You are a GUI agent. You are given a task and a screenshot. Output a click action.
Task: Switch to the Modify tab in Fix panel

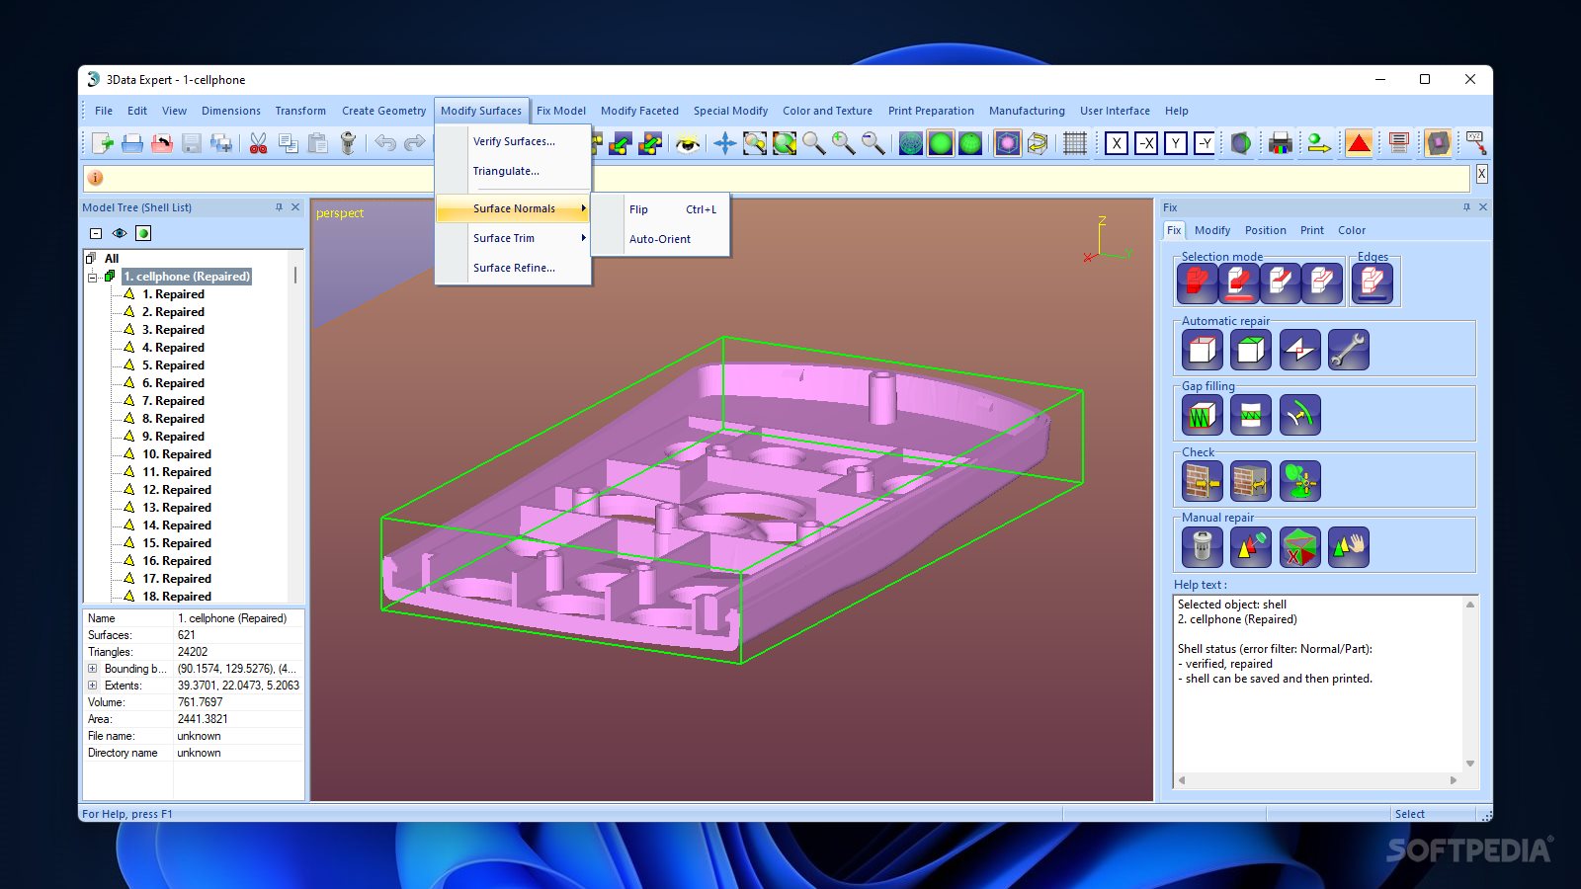tap(1212, 230)
